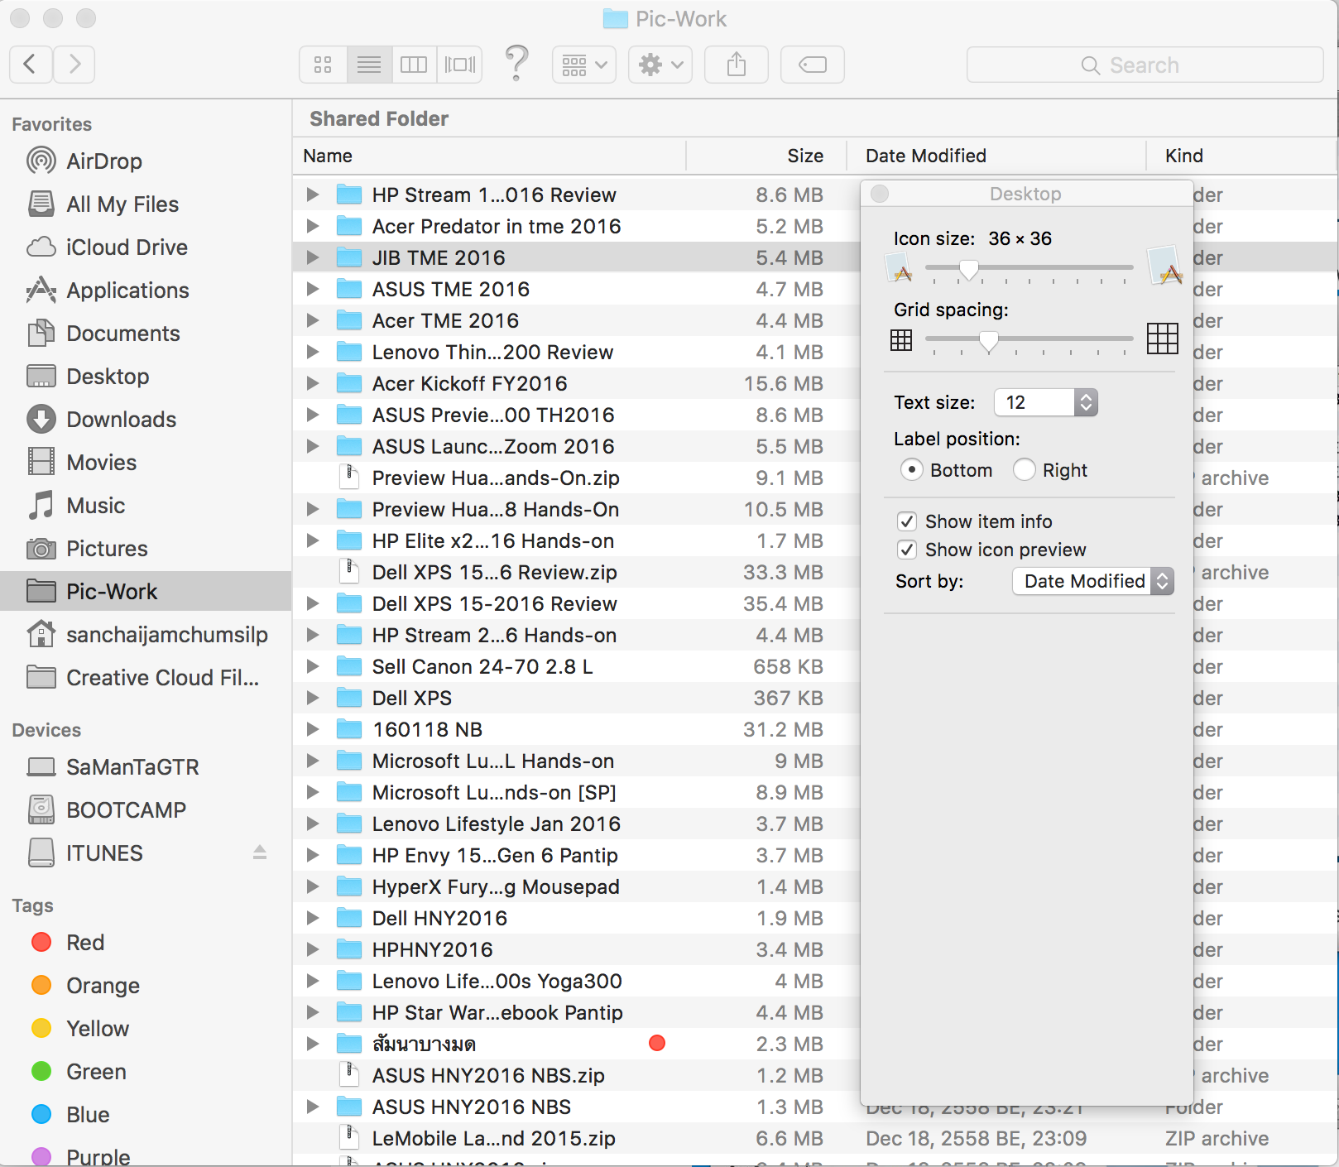
Task: Expand the Acer Predator in tme 2016 folder
Action: pos(313,226)
